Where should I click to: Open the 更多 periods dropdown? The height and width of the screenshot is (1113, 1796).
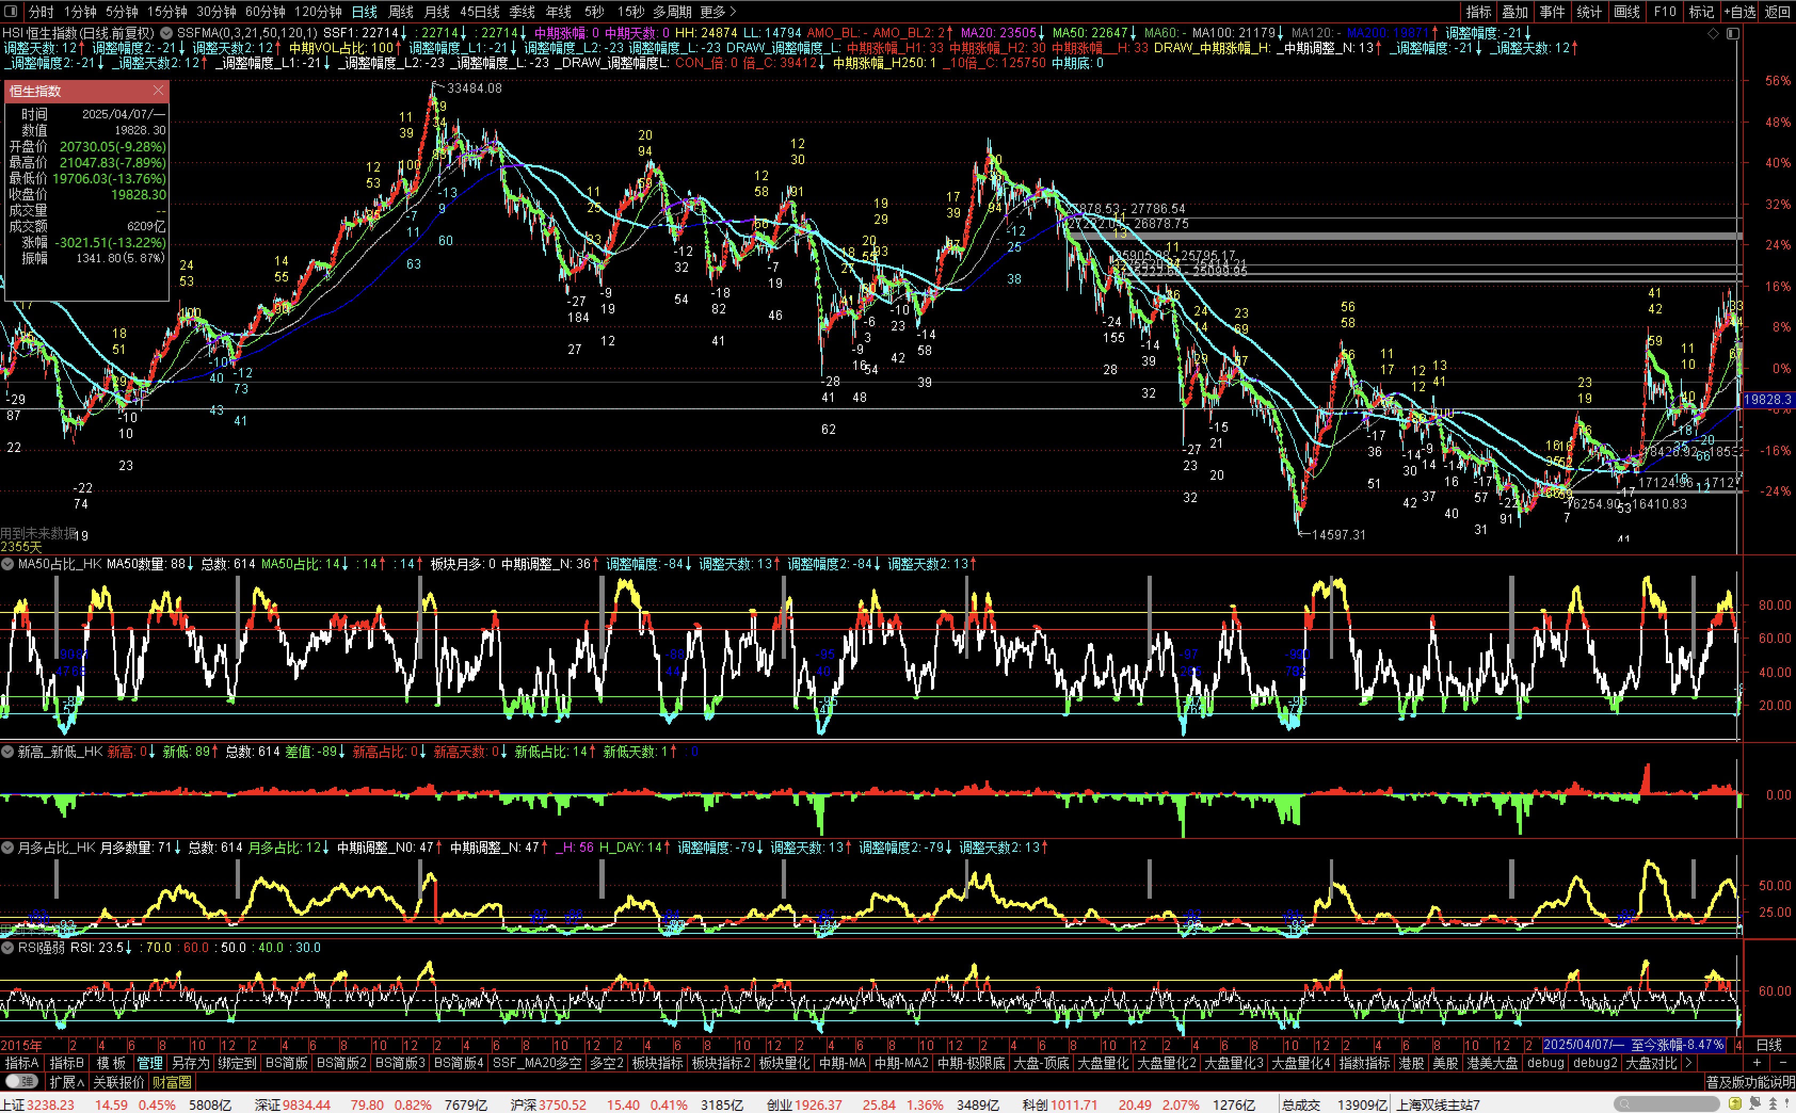click(717, 11)
